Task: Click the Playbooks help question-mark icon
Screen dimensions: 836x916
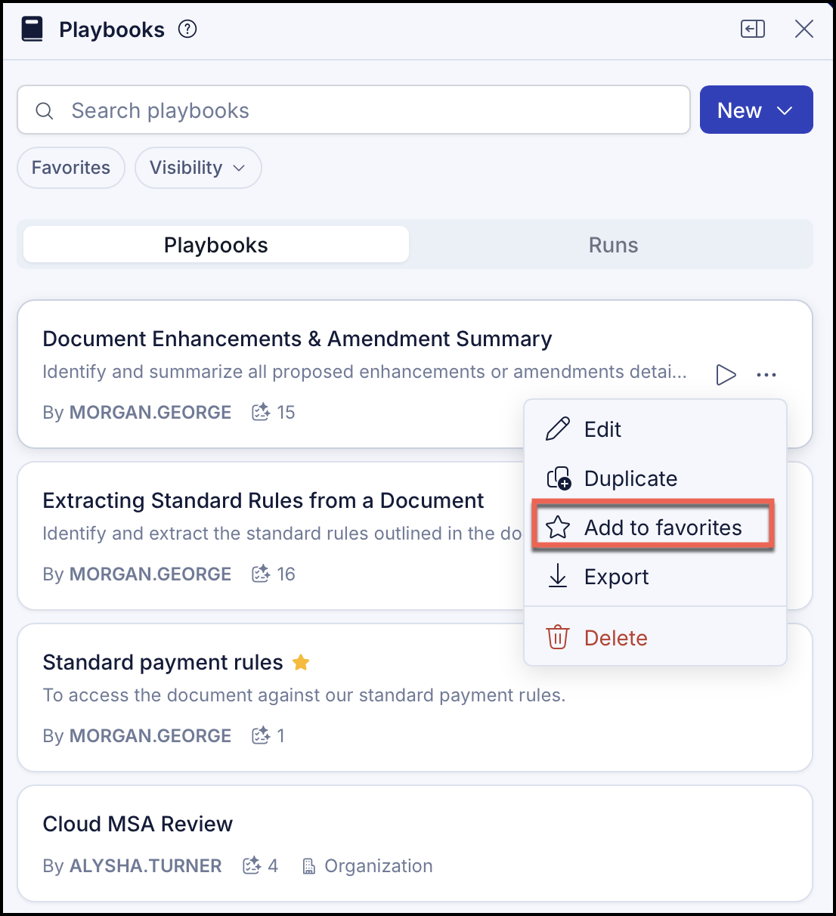Action: click(187, 29)
